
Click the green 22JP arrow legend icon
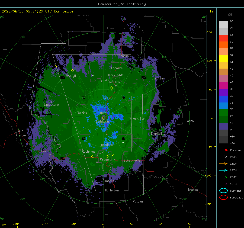coord(223,177)
